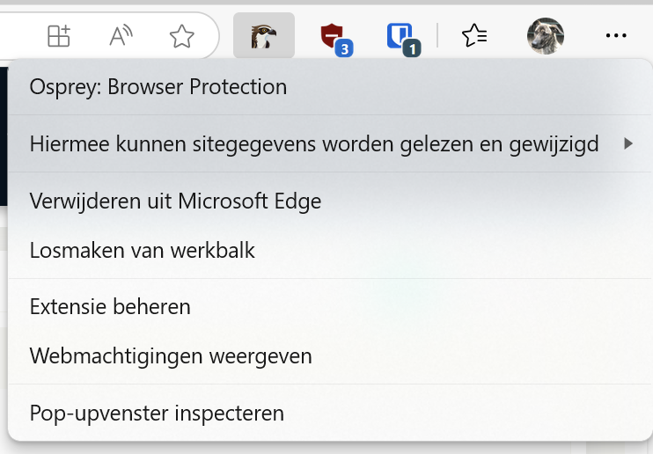
Task: Open the Favorites list toolbar button
Action: [474, 36]
